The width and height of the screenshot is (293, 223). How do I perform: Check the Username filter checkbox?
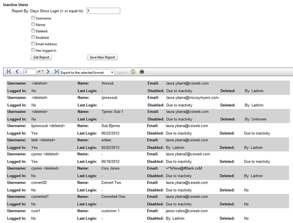pos(33,18)
